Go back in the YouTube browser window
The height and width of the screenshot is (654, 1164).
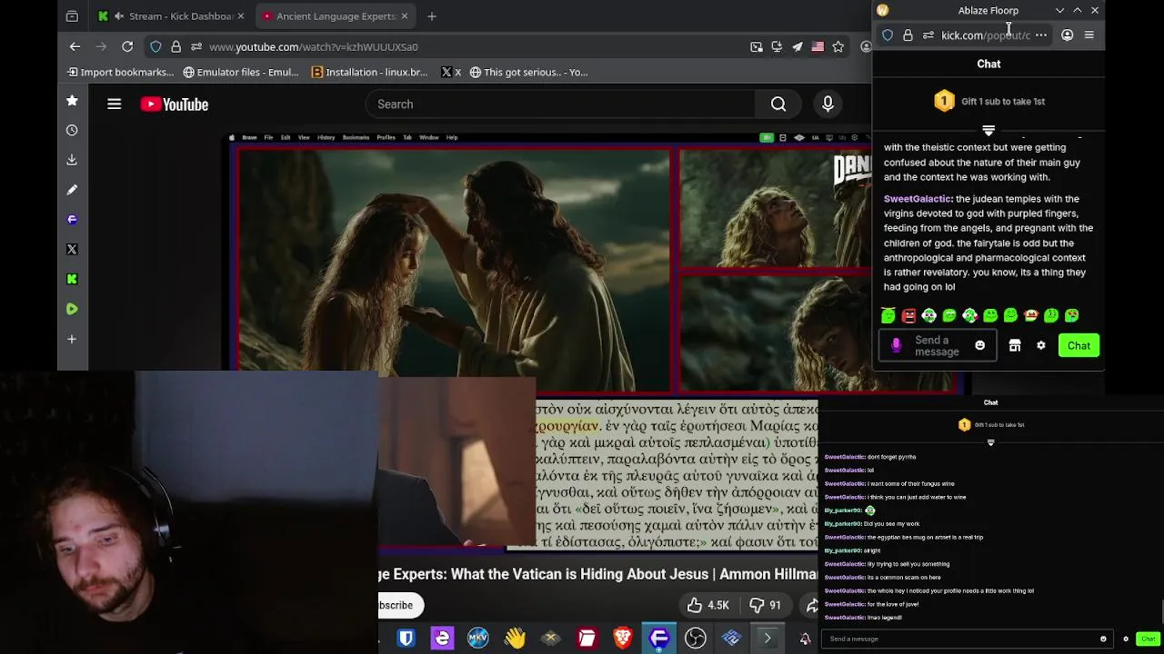pyautogui.click(x=75, y=46)
